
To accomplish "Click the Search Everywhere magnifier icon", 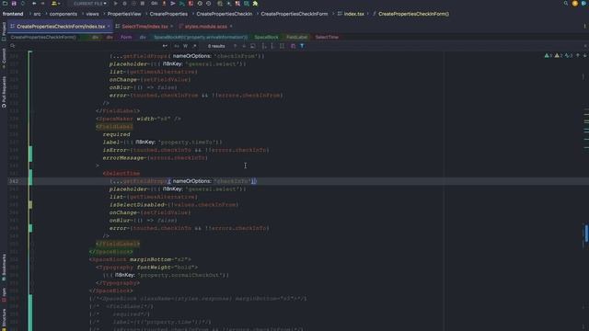I will coord(566,4).
